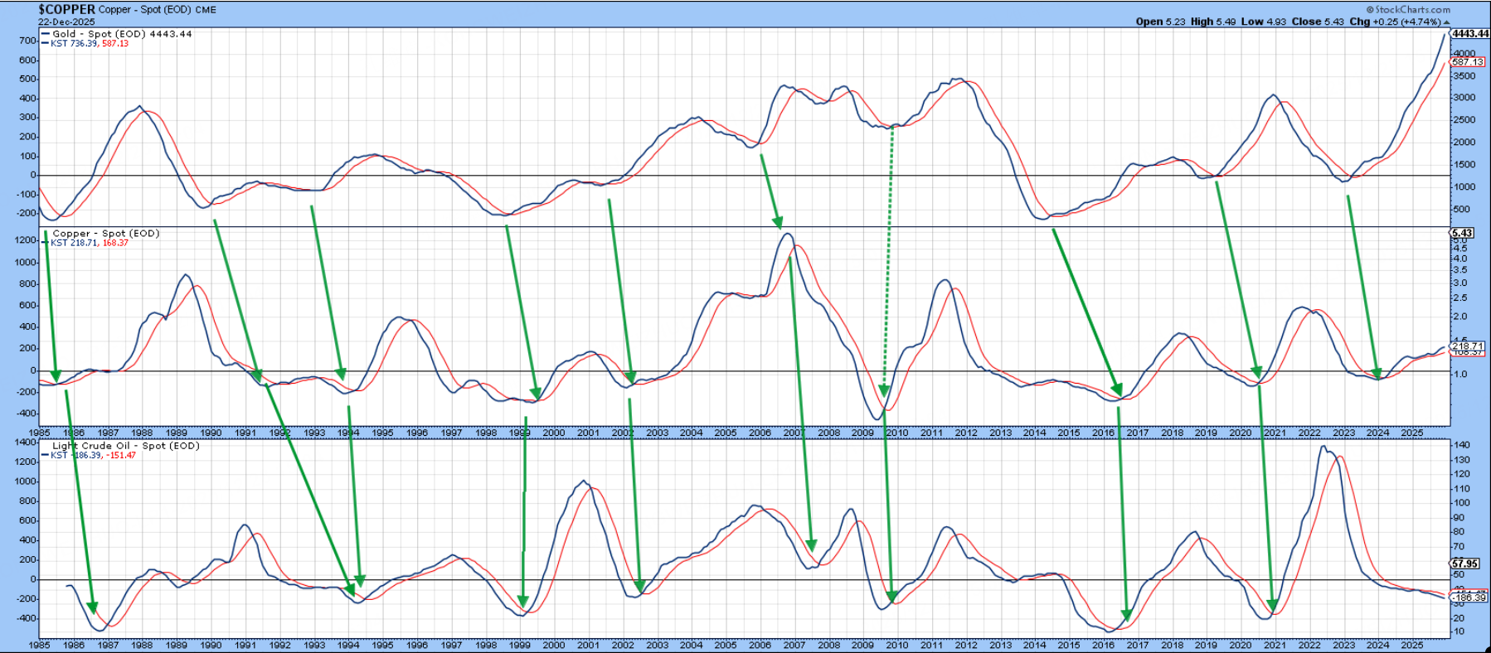Screen dimensions: 1491x653
Task: Click the Gold 4443.44 price tag on right axis
Action: 1469,34
